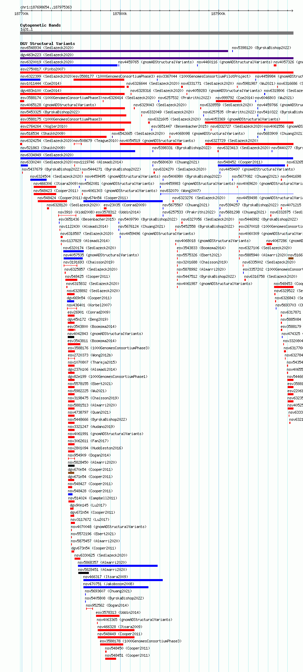This screenshot has width=303, height=672.
Task: Open the dgv669n54 (Cooper2011) label
Action: [x=89, y=298]
